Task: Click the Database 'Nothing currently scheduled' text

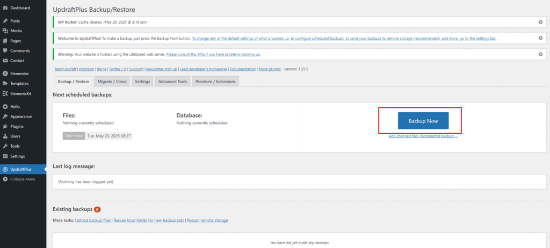Action: (202, 123)
